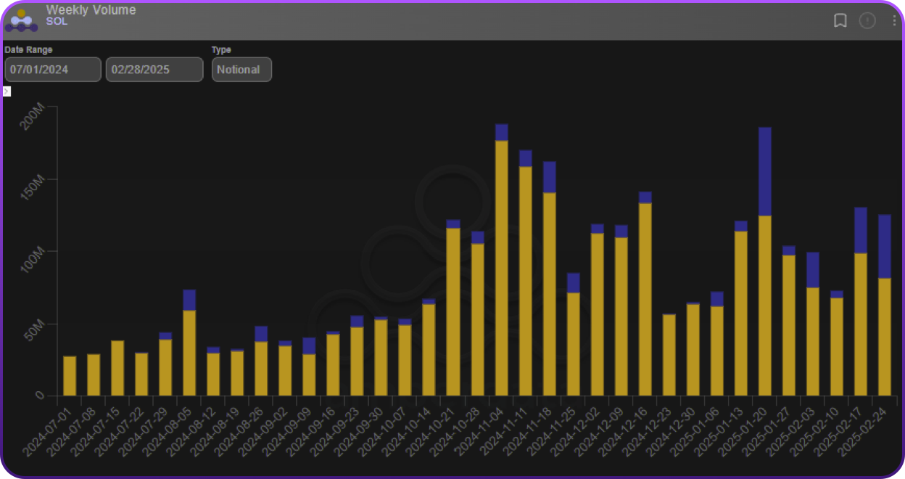905x479 pixels.
Task: Open the info alert circle icon
Action: 867,20
